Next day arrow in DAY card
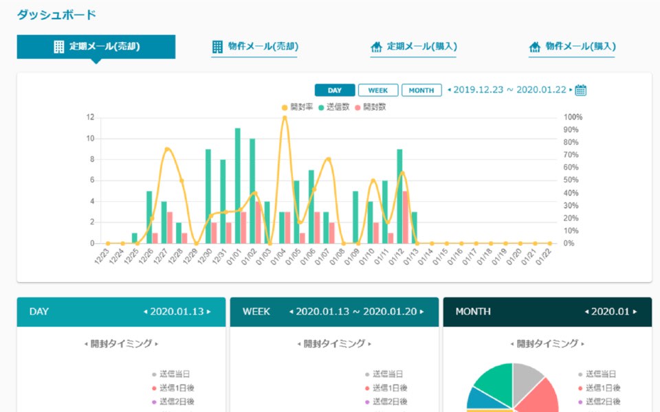This screenshot has height=412, width=660. pos(209,312)
